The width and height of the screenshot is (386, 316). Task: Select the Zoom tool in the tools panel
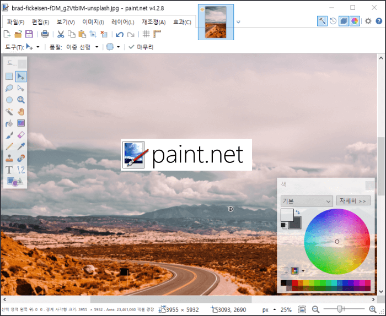pos(21,100)
